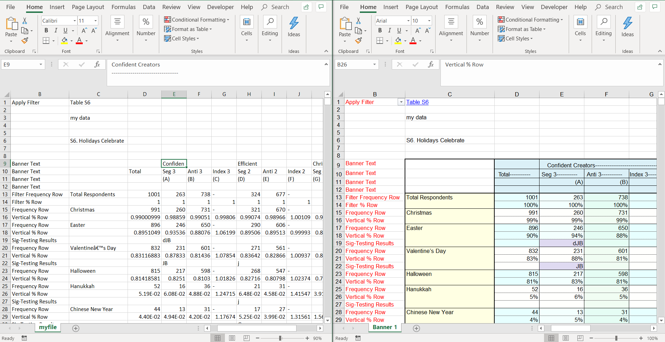Open font size 11 dropdown
This screenshot has height=342, width=665.
96,21
